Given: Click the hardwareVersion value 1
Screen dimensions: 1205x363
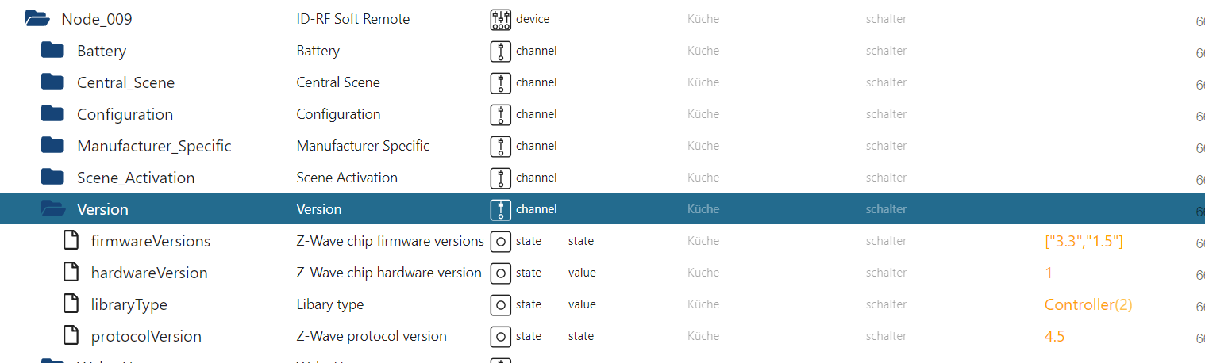Looking at the screenshot, I should 1049,273.
